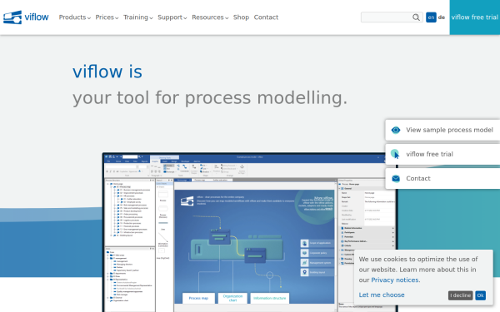Open the Privacy notices link
This screenshot has width=500, height=312.
point(395,280)
